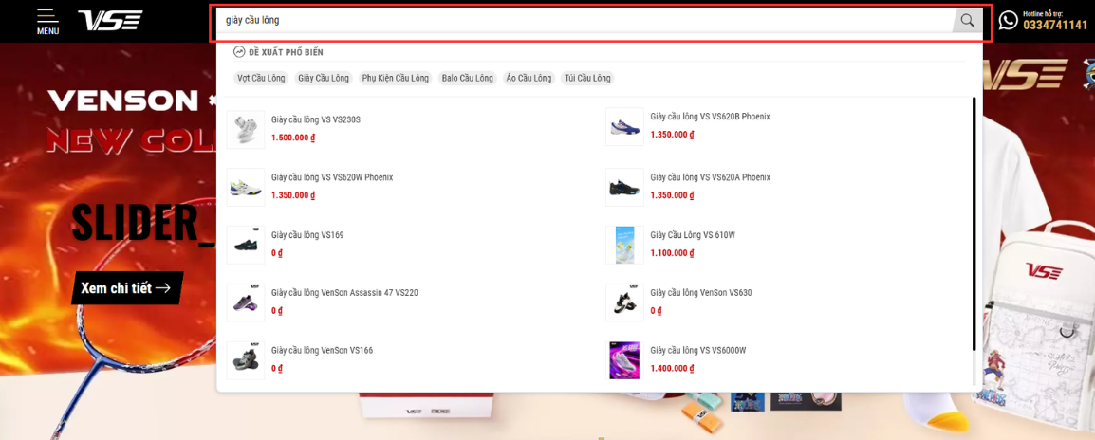Click the VS logo in header

click(x=110, y=21)
